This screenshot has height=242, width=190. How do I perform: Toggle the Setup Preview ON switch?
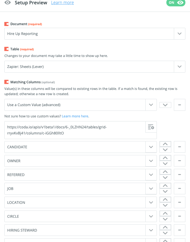tap(176, 3)
